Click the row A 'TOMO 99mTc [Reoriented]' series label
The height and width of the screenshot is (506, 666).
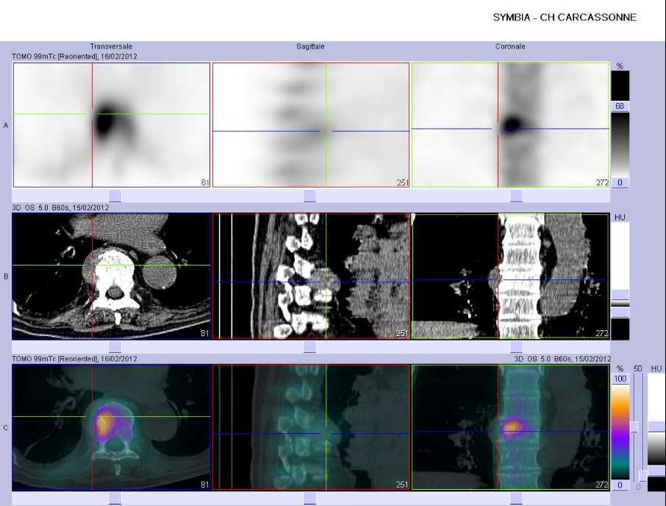(74, 57)
